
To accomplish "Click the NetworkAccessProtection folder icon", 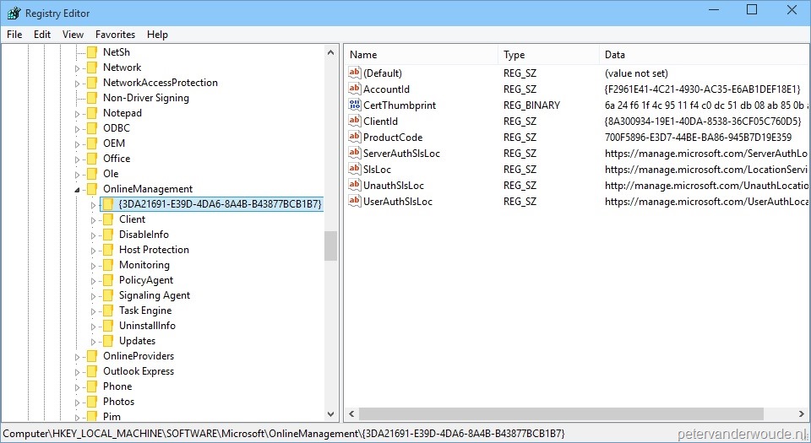I will (92, 83).
